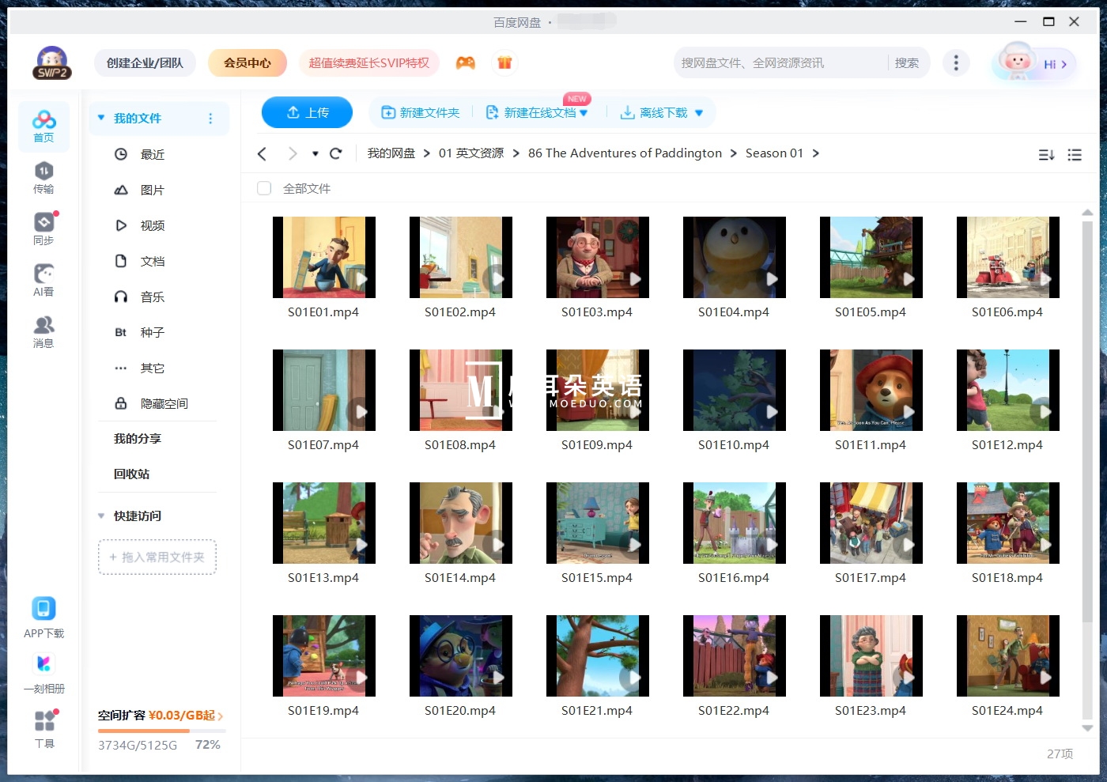
Task: Select the 视频 category in sidebar
Action: click(x=152, y=225)
